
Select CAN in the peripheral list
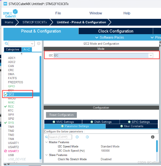click(x=11, y=66)
